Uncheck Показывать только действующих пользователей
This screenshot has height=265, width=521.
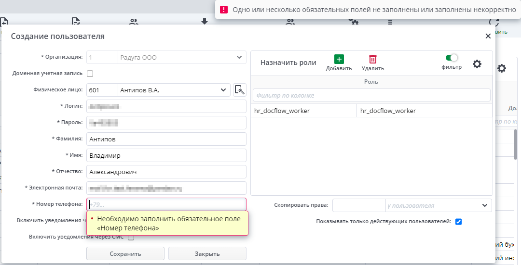click(x=458, y=222)
